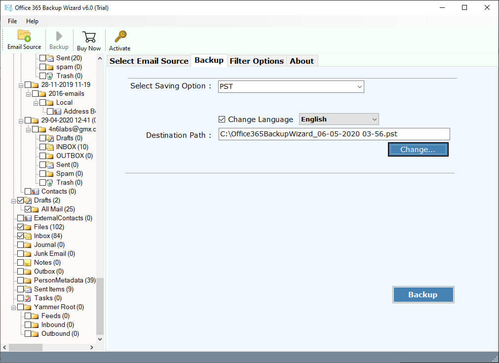Click the Change... destination button

coord(418,150)
